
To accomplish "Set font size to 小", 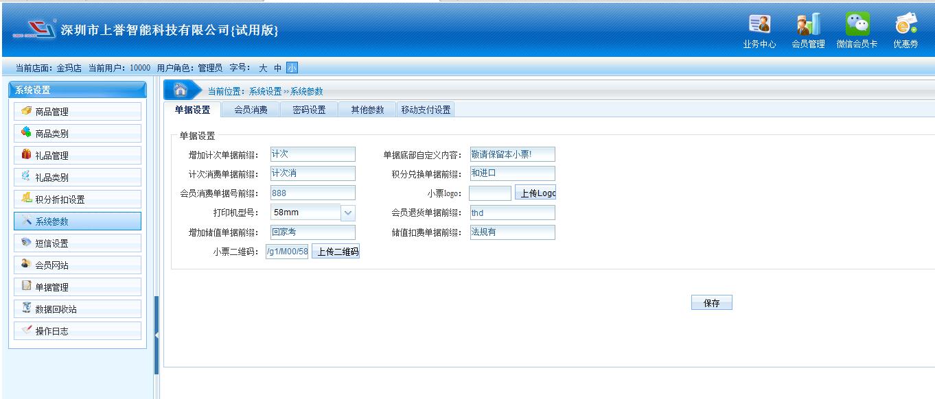I will tap(292, 68).
